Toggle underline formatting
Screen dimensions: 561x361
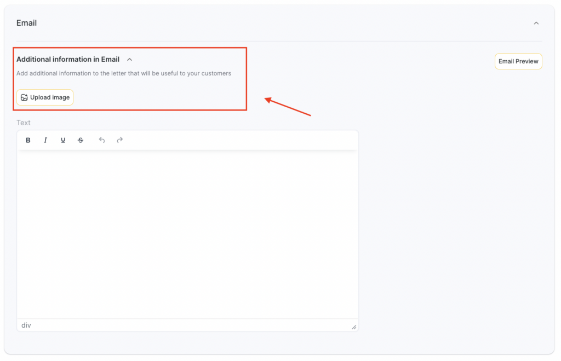point(63,140)
